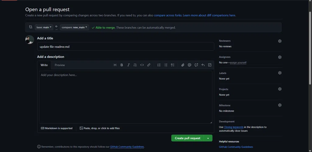
Task: Click the No reviews text
Action: pyautogui.click(x=225, y=47)
